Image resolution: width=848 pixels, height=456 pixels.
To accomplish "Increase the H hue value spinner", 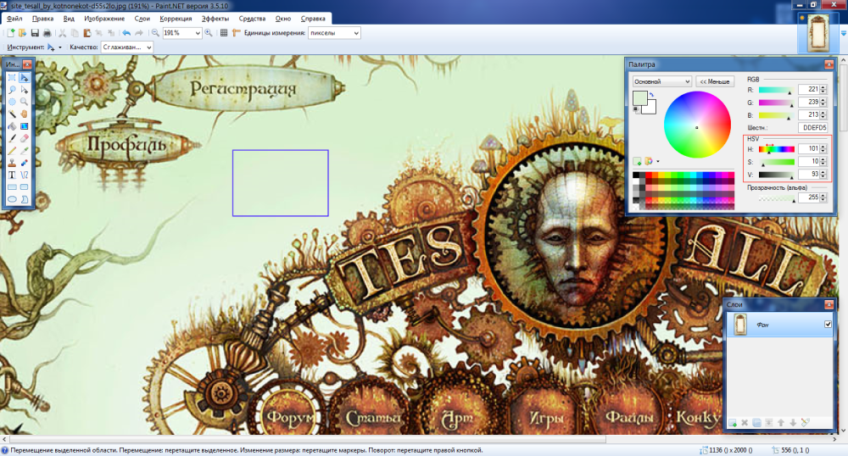I will 823,146.
